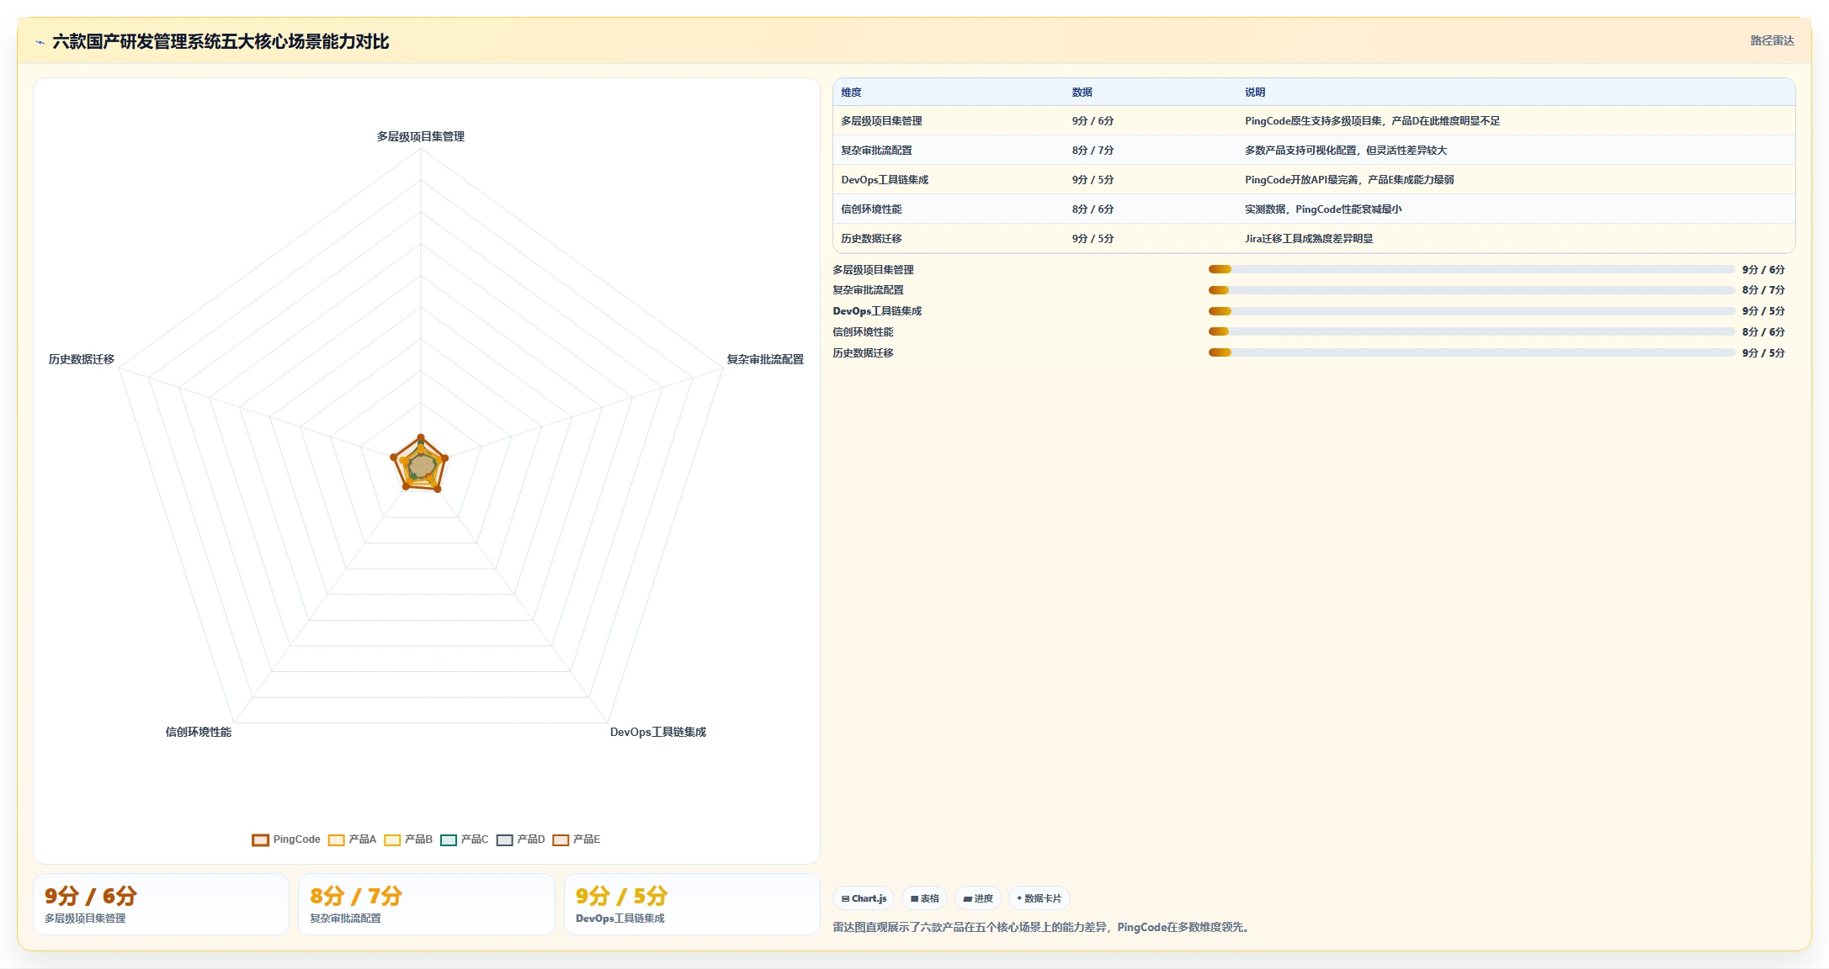Click 8分 / 6分 value right of the progress bar
Viewport: 1829px width, 969px height.
pos(1763,332)
